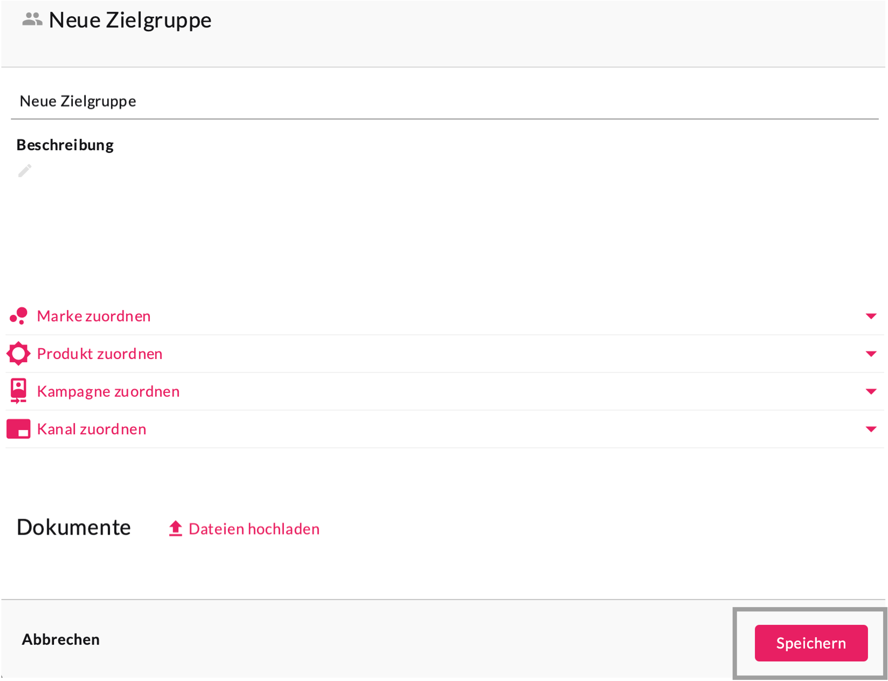Screen dimensions: 888x681
Task: Click the people group icon in header
Action: pyautogui.click(x=32, y=19)
